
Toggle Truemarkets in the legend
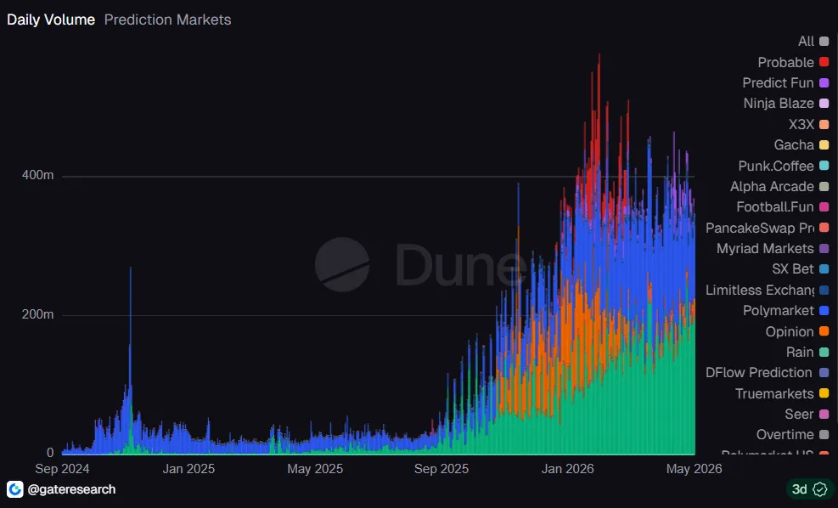click(782, 393)
